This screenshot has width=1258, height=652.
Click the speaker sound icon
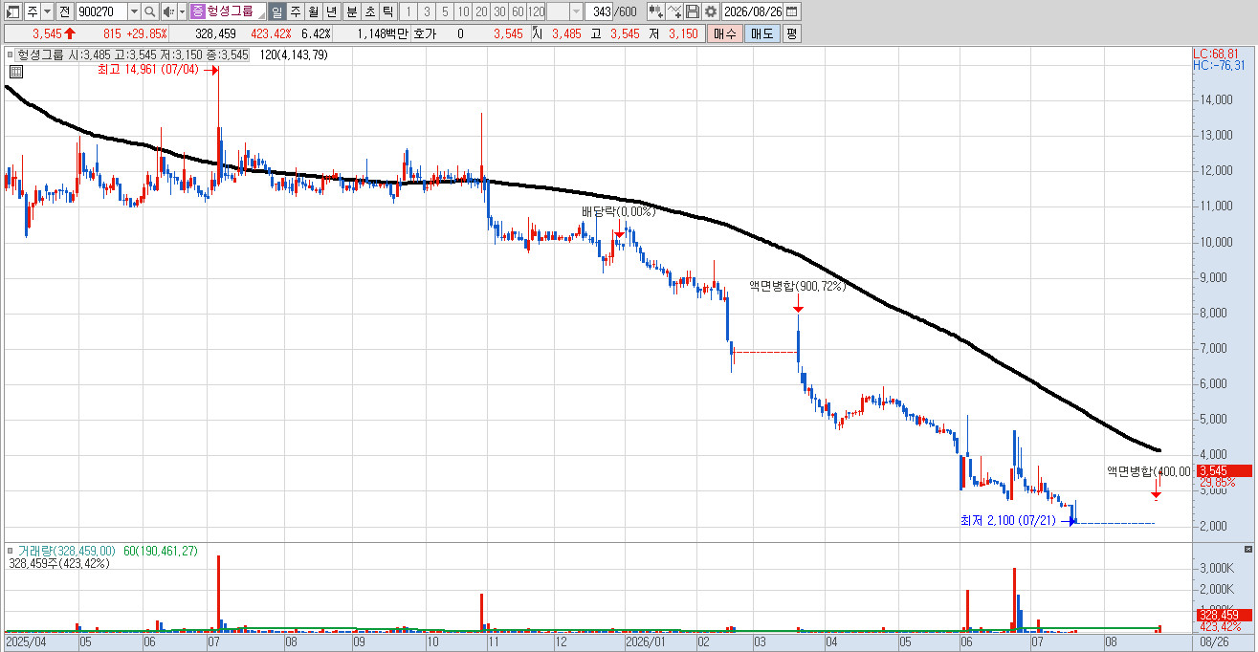[168, 11]
